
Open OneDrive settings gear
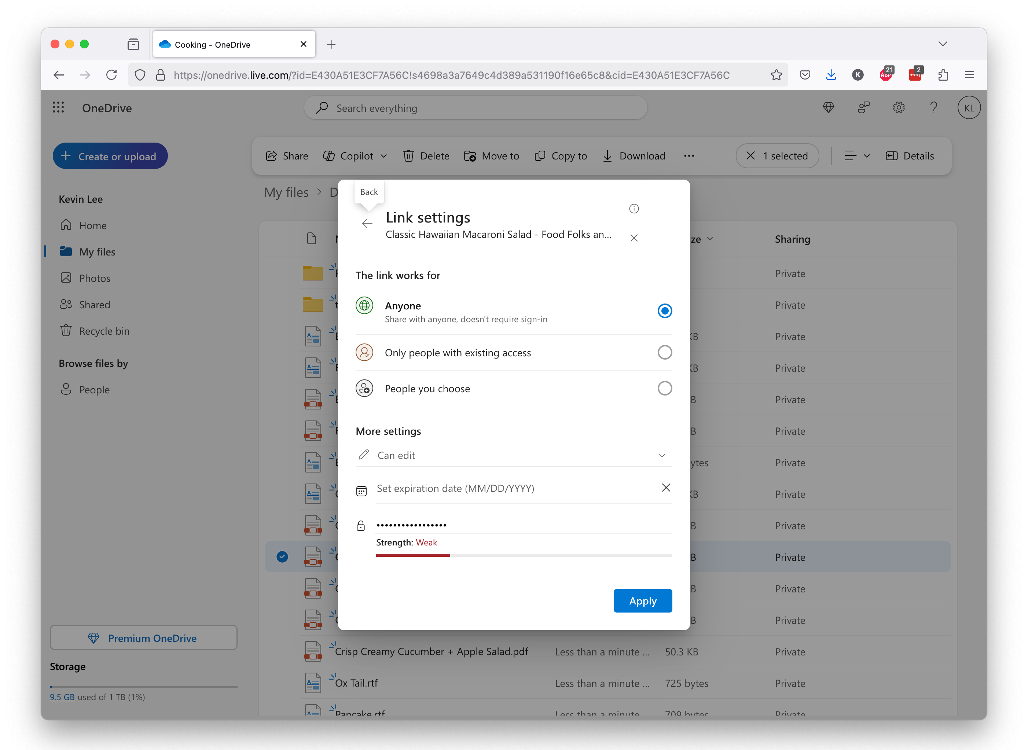click(899, 108)
